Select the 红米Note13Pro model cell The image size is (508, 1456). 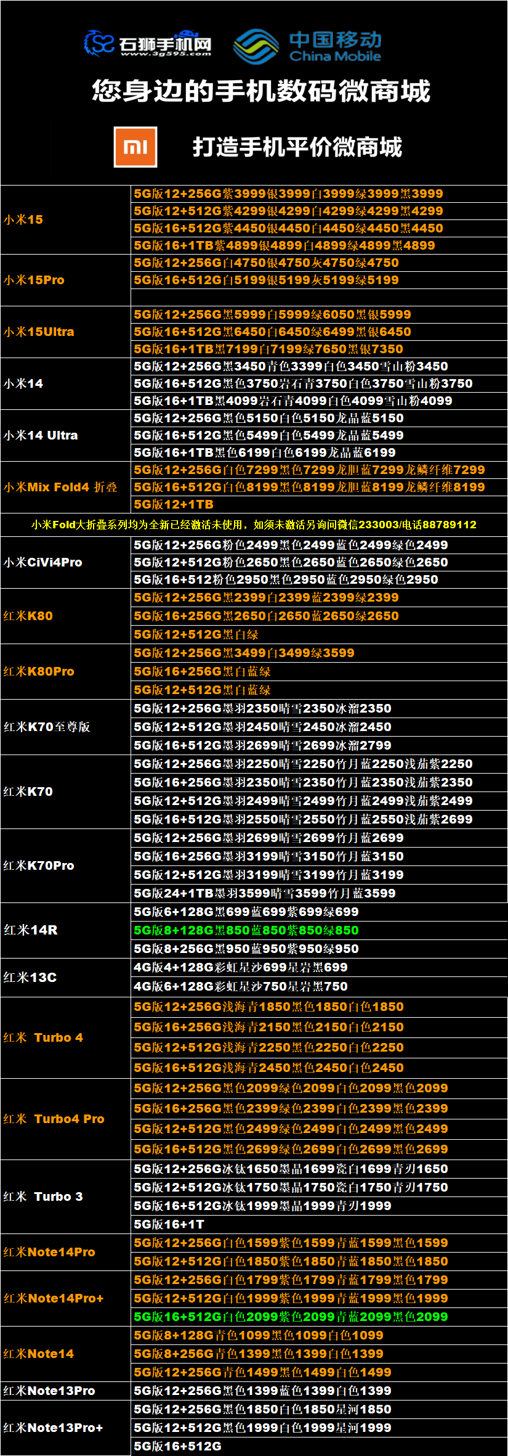66,1391
